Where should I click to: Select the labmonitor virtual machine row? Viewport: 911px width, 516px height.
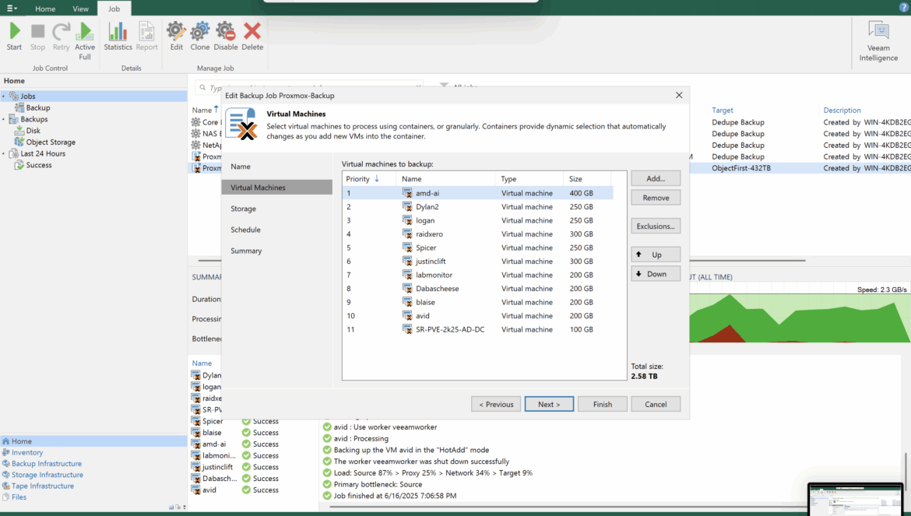point(477,276)
